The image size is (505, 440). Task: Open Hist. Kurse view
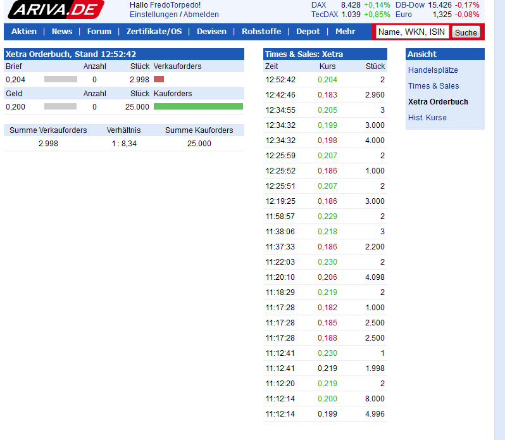tap(427, 118)
